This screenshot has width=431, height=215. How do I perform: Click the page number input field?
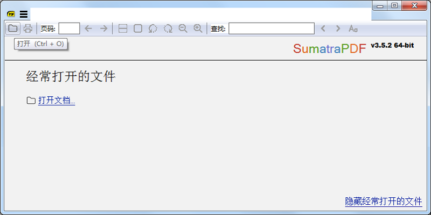coord(69,28)
